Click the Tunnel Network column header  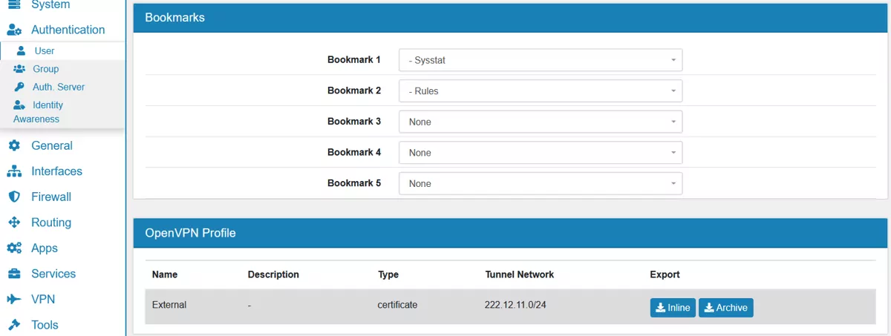(x=520, y=274)
